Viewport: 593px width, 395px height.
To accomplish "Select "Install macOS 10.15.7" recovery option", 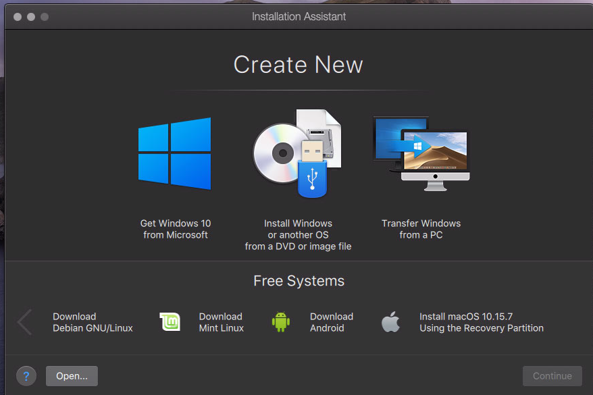I will [481, 322].
